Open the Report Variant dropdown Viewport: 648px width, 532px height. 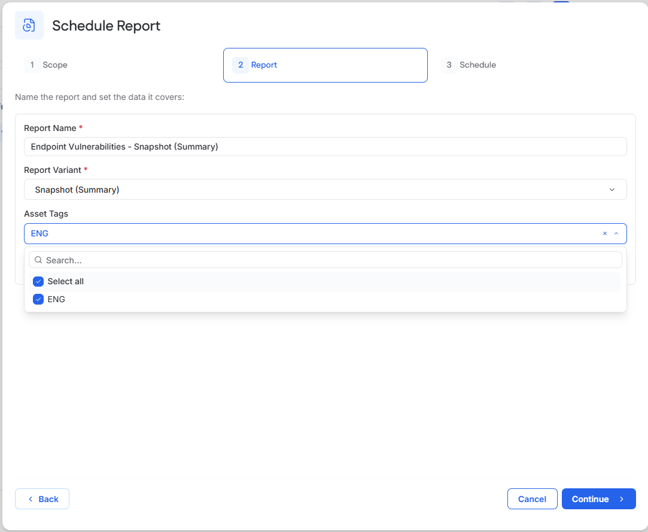click(325, 190)
